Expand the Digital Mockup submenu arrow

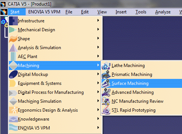98,74
